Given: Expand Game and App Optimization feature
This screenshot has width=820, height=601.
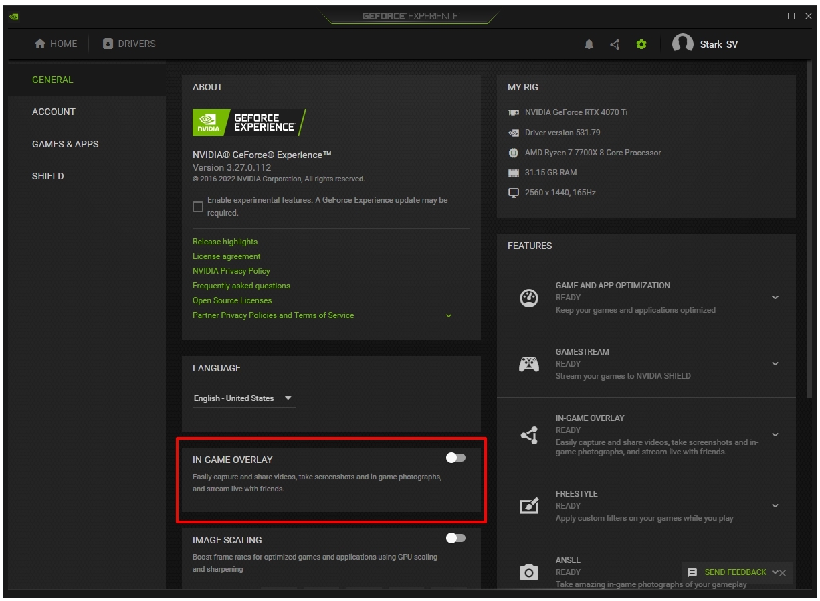Looking at the screenshot, I should pyautogui.click(x=775, y=298).
